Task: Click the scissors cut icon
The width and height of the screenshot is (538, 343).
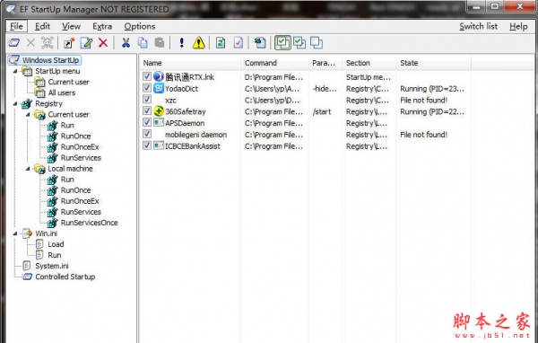Action: pos(126,43)
